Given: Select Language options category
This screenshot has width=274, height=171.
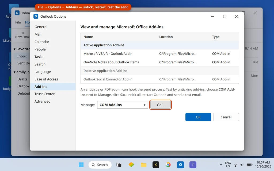Looking at the screenshot, I should pos(53,72).
